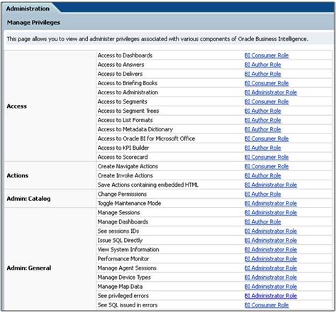The height and width of the screenshot is (313, 336).
Task: Click the 'Access to Segment Trees' privilege text
Action: point(128,111)
